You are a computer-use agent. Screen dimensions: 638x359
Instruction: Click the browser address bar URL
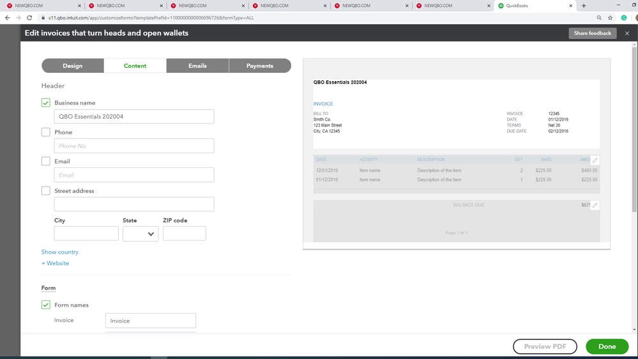point(151,17)
